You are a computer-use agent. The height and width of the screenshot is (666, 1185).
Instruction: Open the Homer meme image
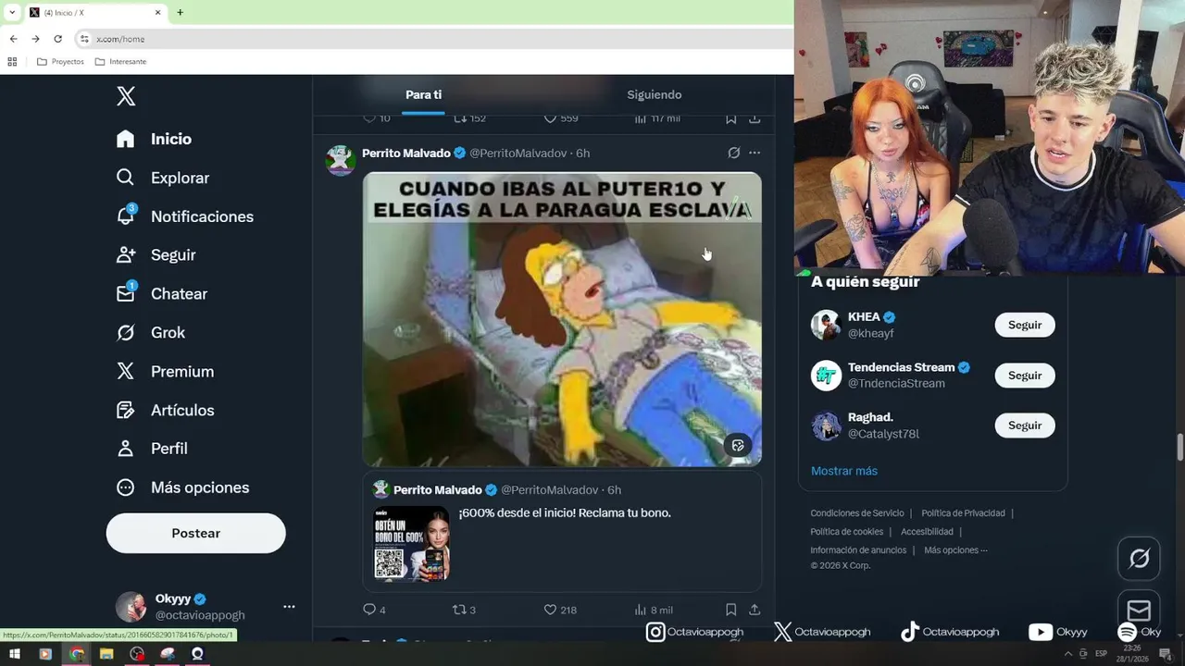point(562,319)
